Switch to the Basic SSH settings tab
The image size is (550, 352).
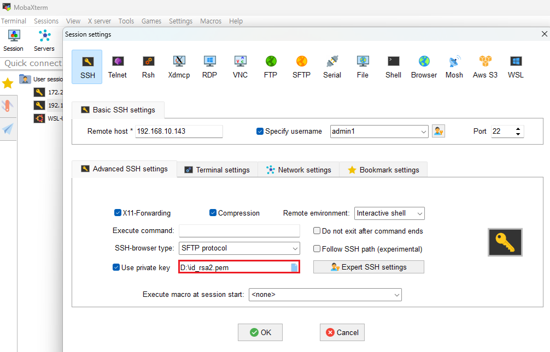118,110
